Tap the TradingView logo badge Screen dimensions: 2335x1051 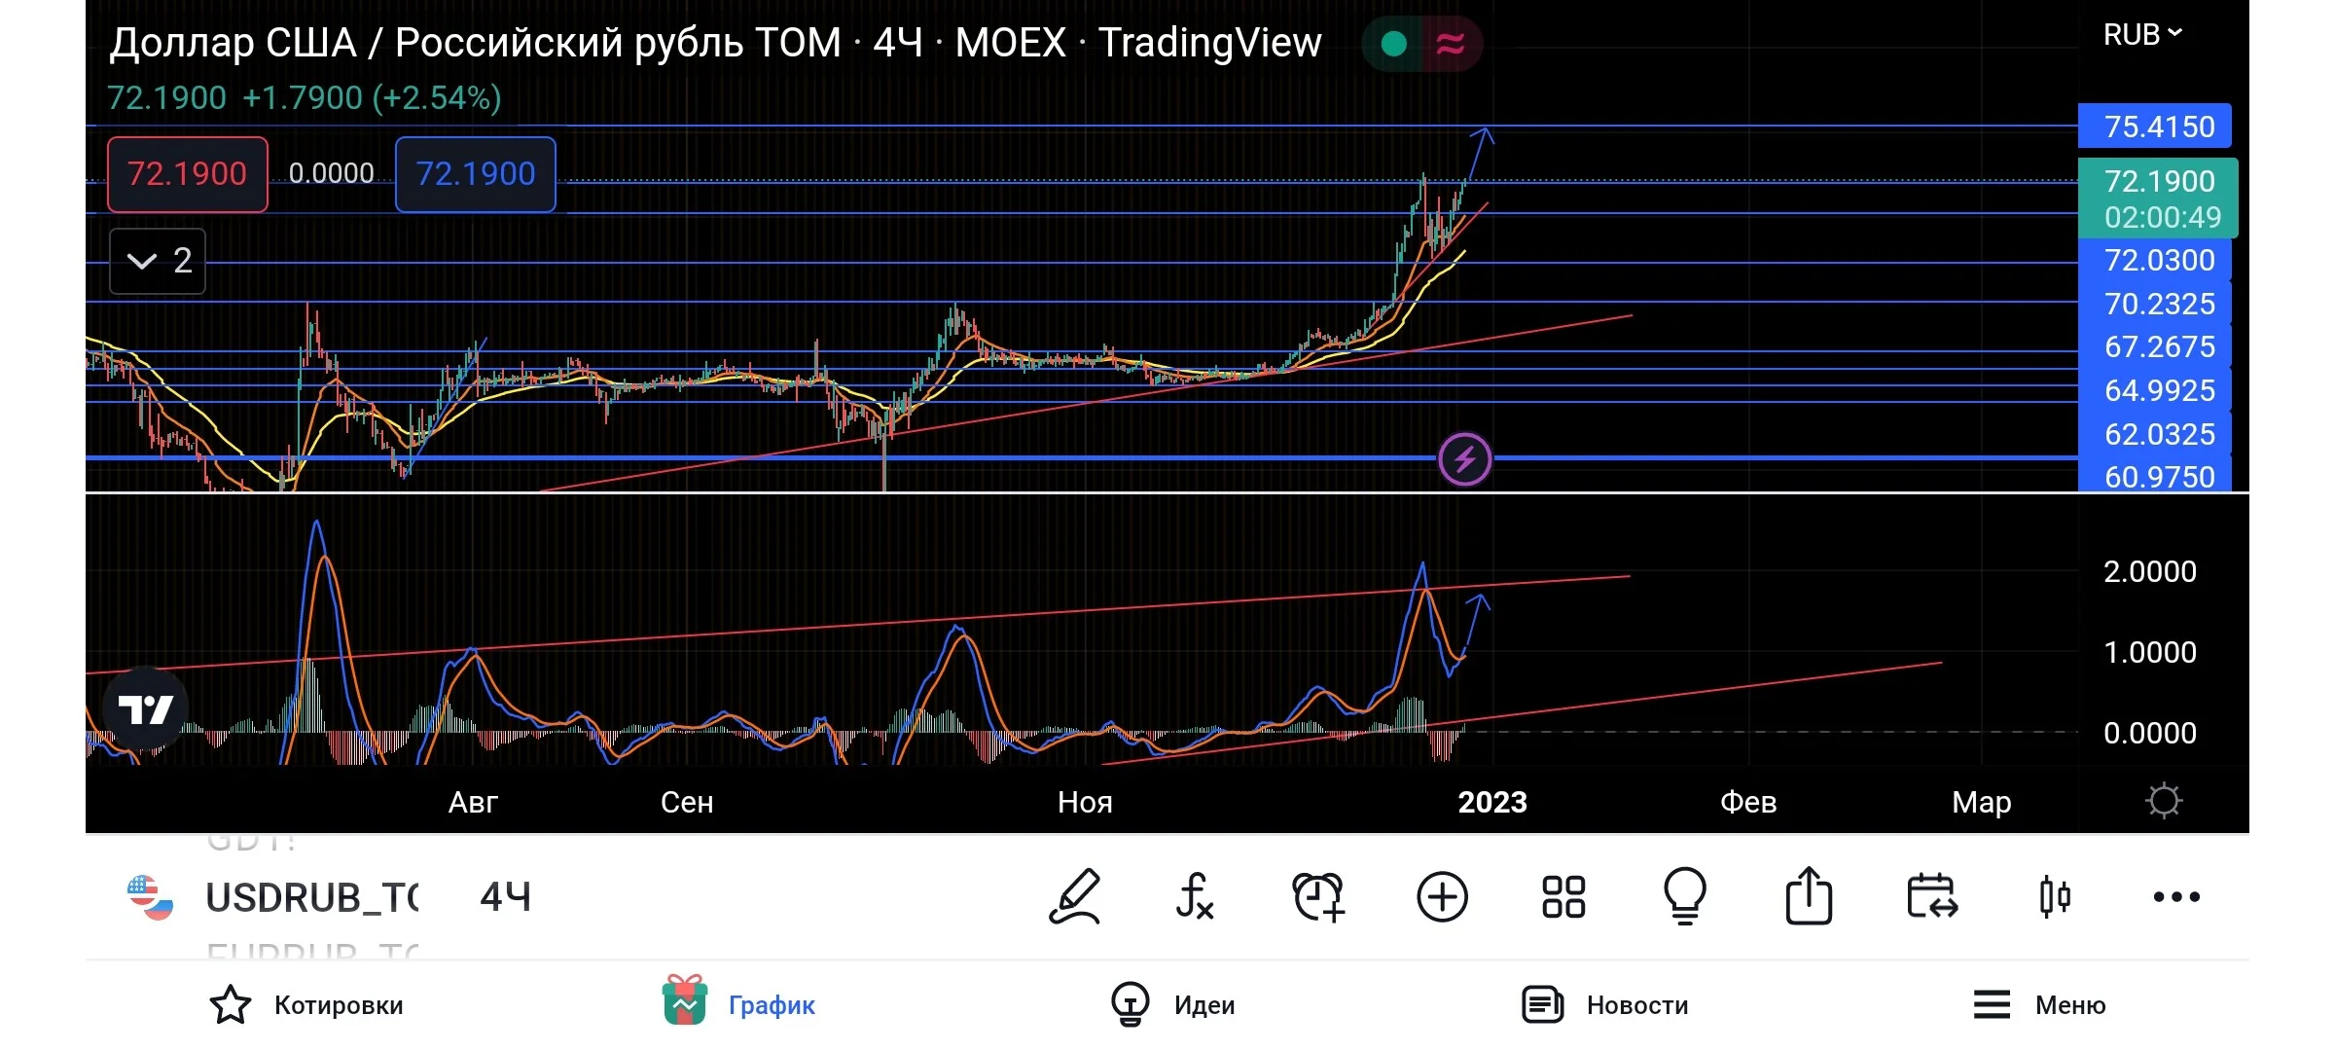[145, 708]
